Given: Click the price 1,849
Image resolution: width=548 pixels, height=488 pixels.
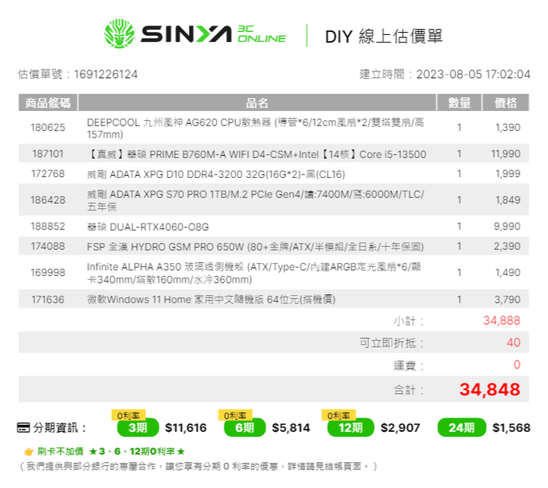Looking at the screenshot, I should click(x=508, y=200).
